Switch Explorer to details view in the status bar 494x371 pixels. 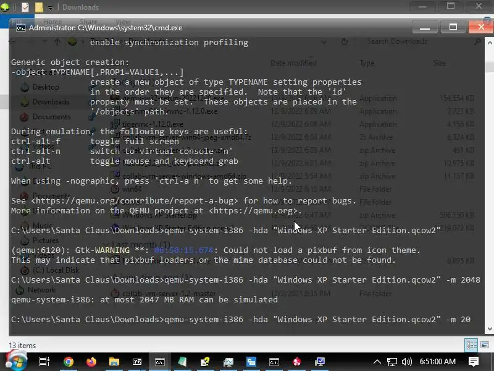pos(471,345)
